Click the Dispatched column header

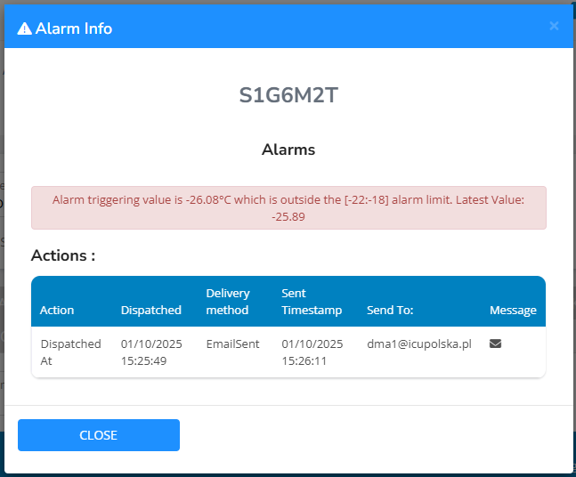151,310
